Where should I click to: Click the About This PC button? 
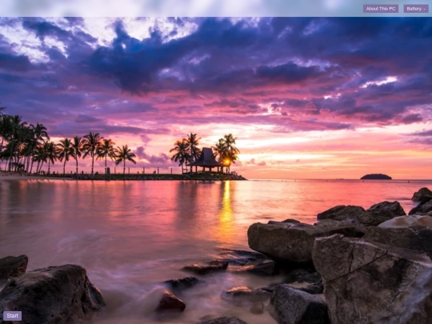click(x=381, y=9)
